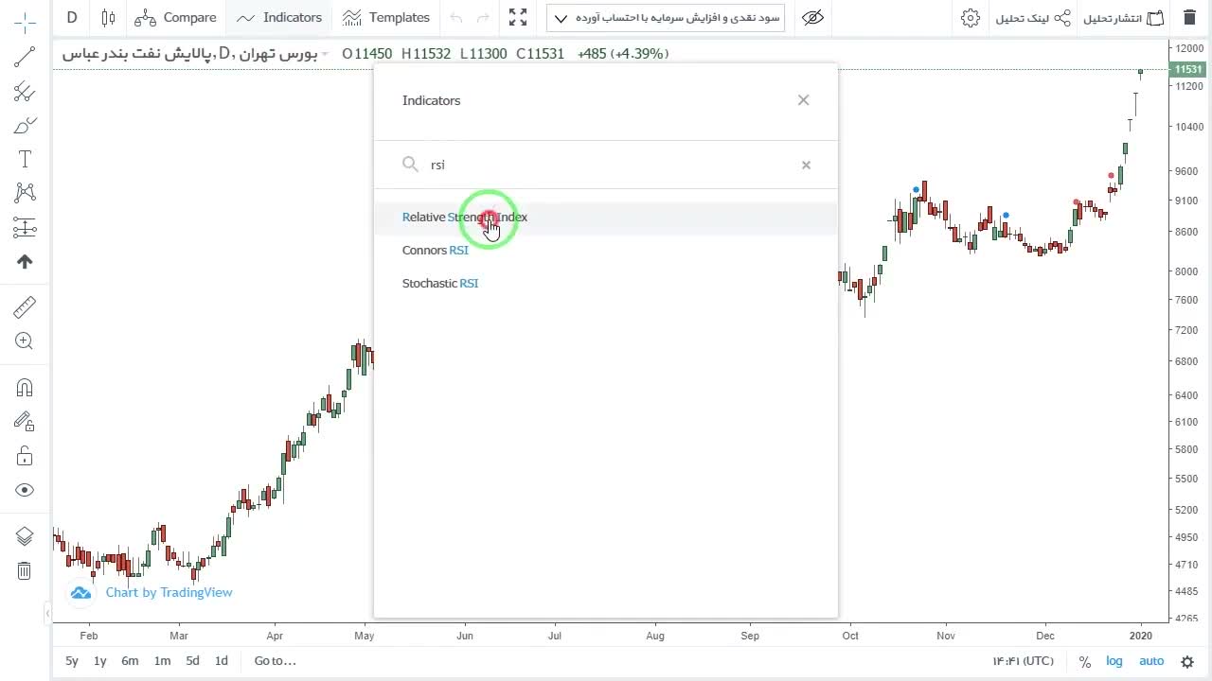Open the UTC timezone selector
The height and width of the screenshot is (681, 1212).
tap(1023, 661)
